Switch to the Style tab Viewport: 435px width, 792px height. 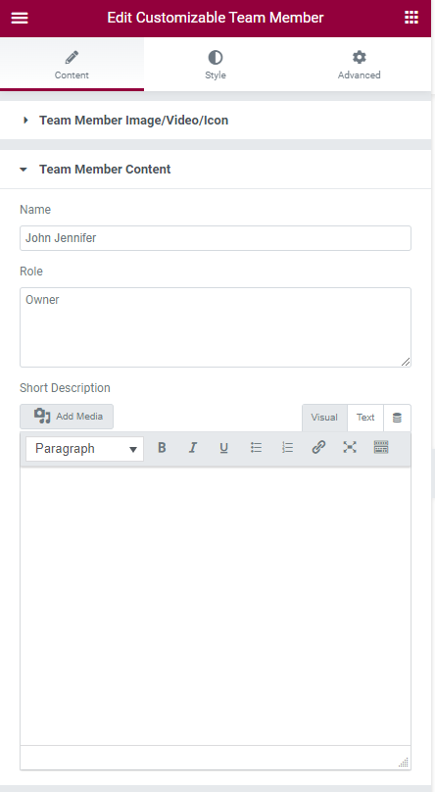click(216, 65)
